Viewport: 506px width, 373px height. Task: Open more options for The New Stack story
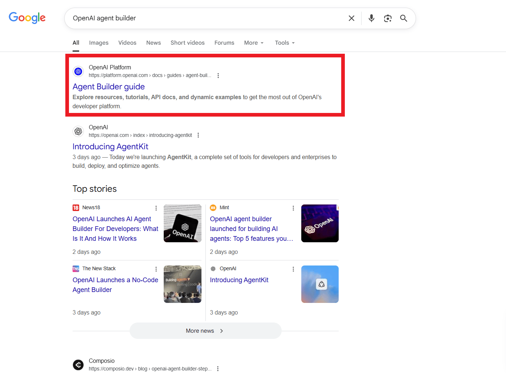156,269
